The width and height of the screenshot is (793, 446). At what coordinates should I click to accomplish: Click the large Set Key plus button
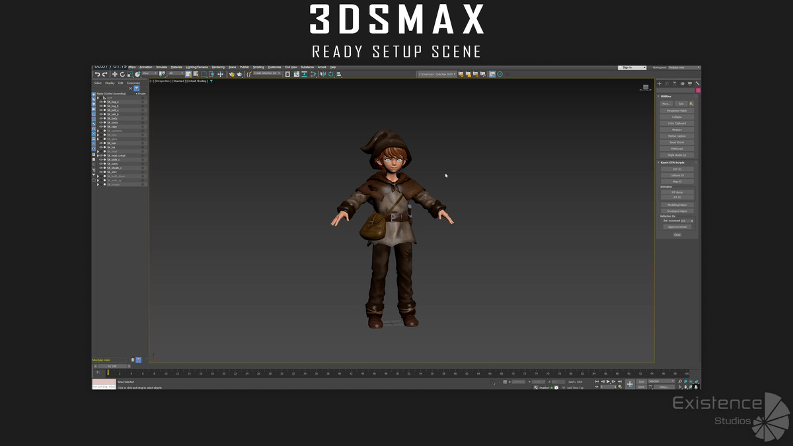pos(630,384)
